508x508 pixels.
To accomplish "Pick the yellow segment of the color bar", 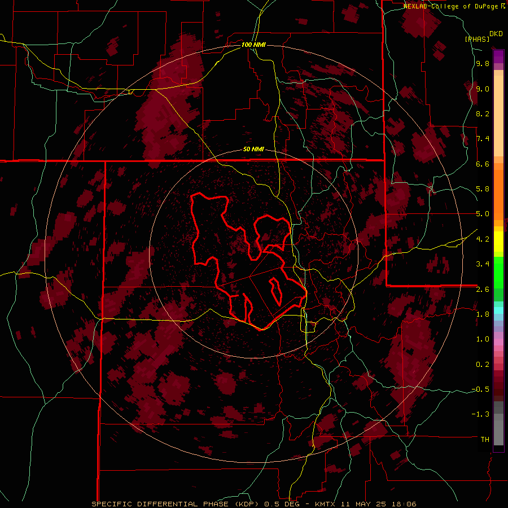I will click(498, 242).
